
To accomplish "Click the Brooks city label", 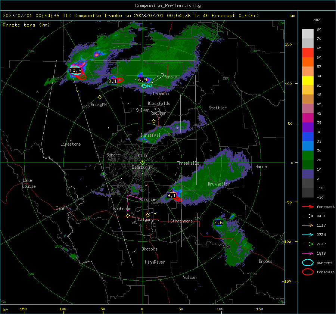I will pyautogui.click(x=265, y=261).
